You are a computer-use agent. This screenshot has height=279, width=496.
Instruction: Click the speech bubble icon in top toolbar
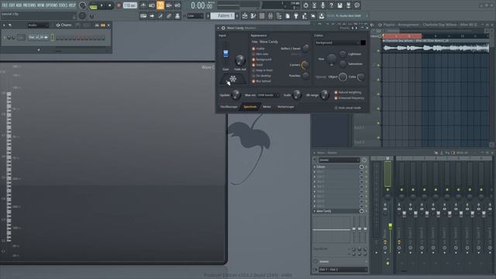click(356, 5)
